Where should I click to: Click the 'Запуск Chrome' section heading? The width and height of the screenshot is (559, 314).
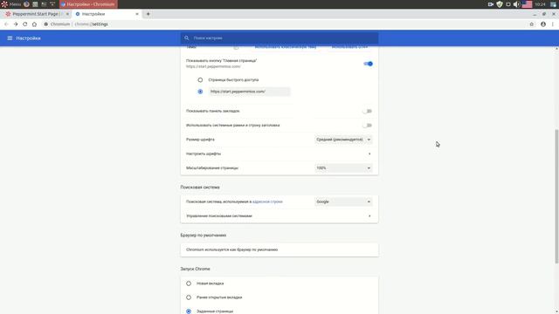tap(195, 270)
